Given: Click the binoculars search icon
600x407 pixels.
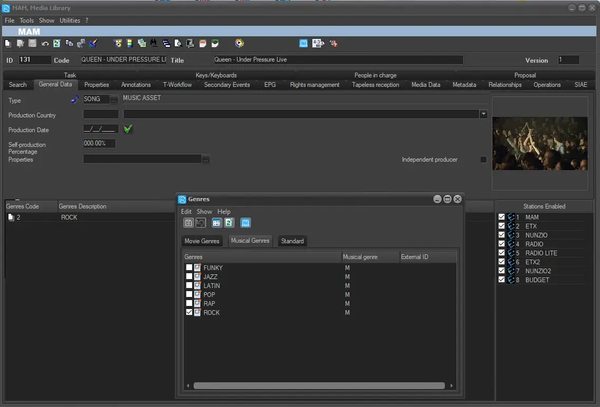Looking at the screenshot, I should [x=154, y=43].
